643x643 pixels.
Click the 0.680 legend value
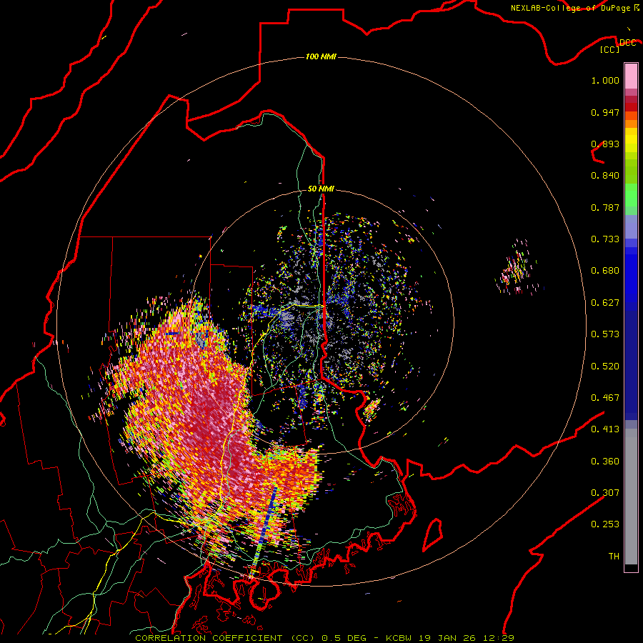tap(605, 271)
